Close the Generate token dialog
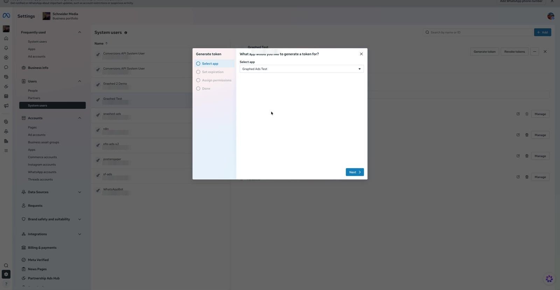The height and width of the screenshot is (290, 560). [x=361, y=54]
